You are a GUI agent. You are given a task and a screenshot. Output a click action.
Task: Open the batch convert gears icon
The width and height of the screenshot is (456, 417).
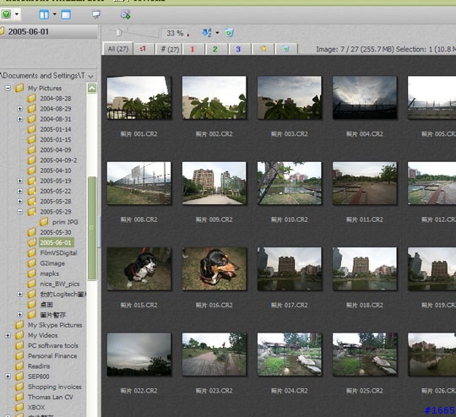click(x=125, y=14)
